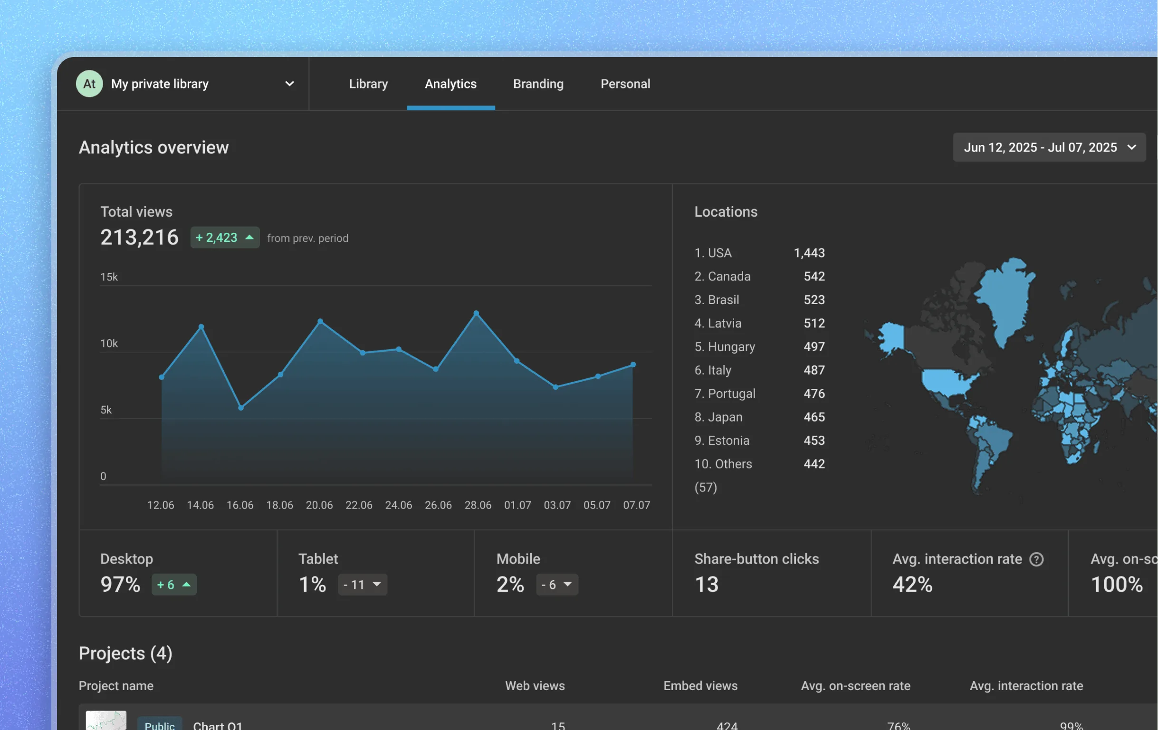Select the last data point at 07.07

click(x=633, y=365)
